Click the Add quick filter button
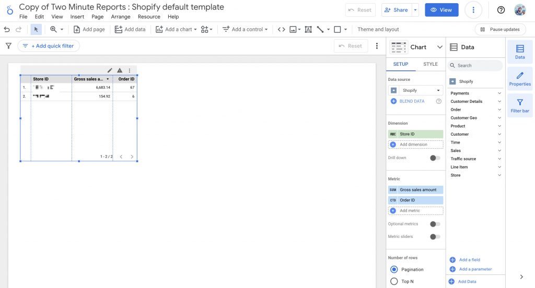 point(49,46)
